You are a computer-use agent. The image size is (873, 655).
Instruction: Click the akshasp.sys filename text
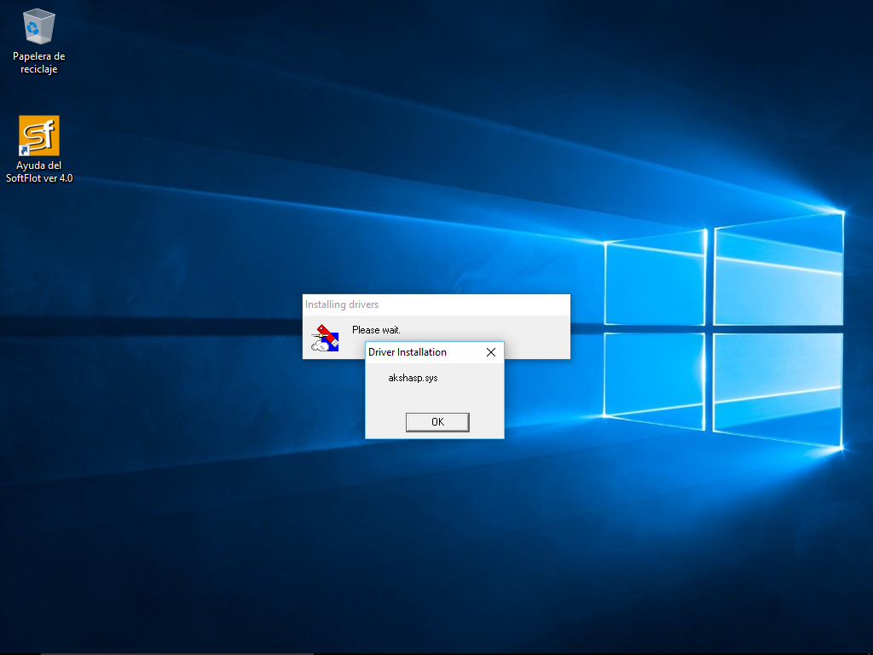[x=413, y=378]
